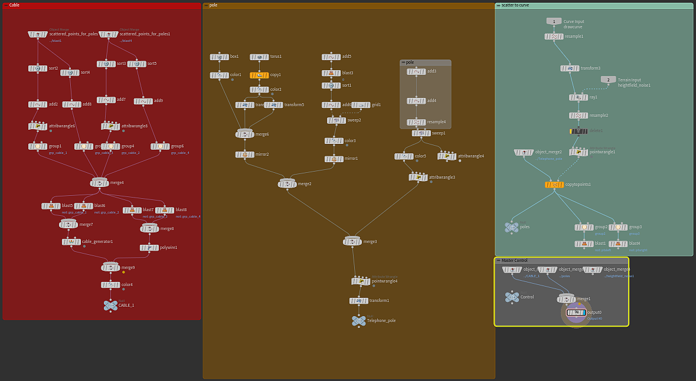
Task: Click the 'add5' node label
Action: [347, 57]
